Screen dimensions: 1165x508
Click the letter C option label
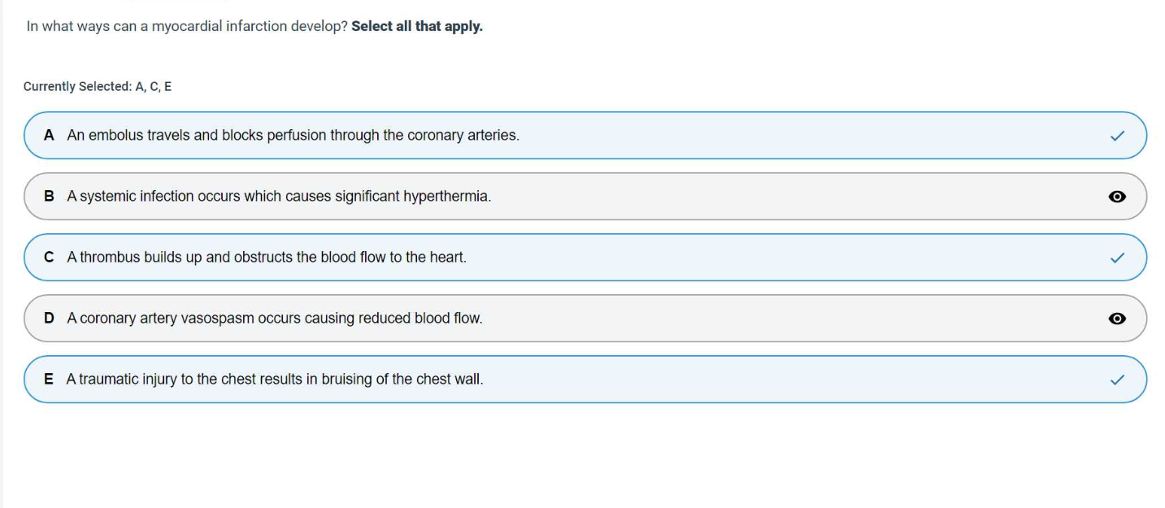pos(50,258)
